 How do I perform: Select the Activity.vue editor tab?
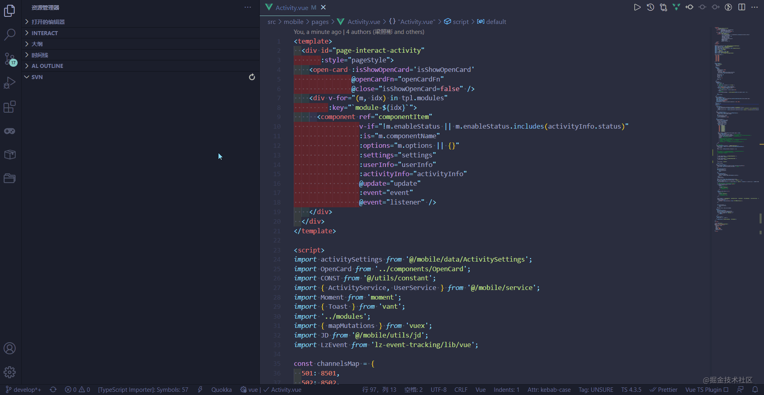click(x=295, y=8)
